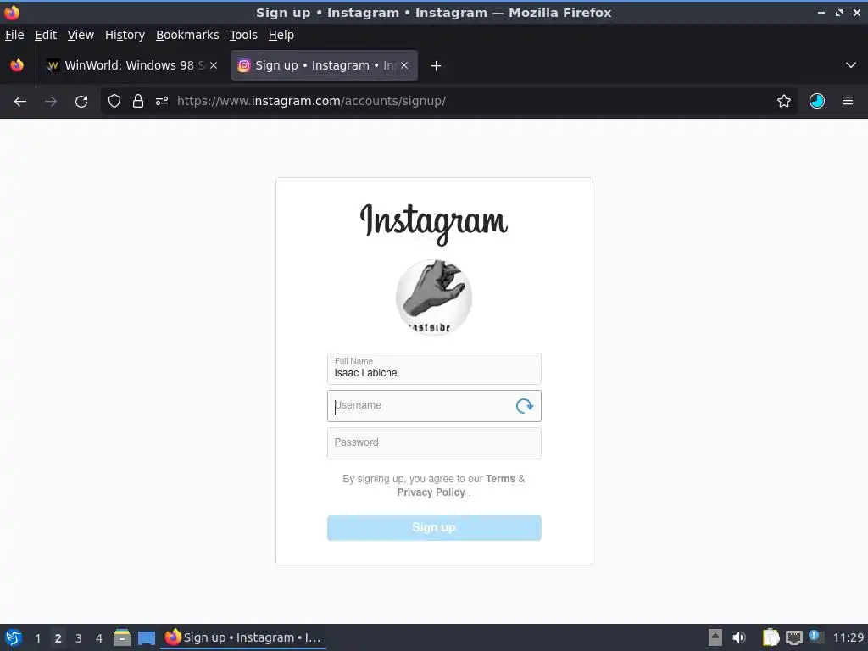Screen dimensions: 868x651
Task: Reload the Instagram signup page
Action: 81,102
